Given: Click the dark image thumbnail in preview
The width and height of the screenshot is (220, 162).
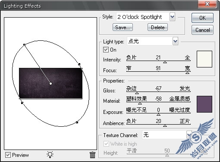Looking at the screenshot, I should point(50,83).
